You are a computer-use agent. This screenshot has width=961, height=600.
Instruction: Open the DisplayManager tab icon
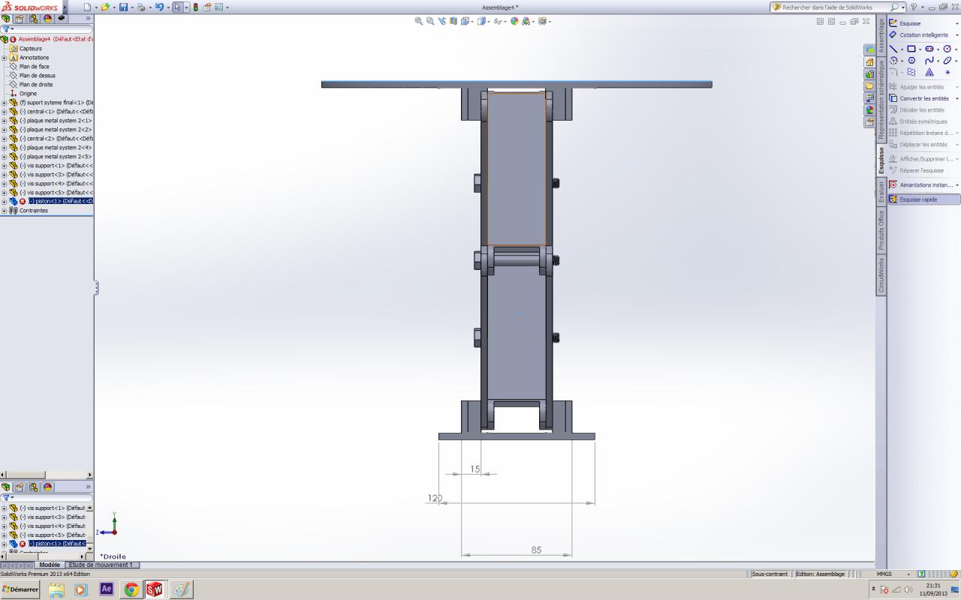click(48, 18)
